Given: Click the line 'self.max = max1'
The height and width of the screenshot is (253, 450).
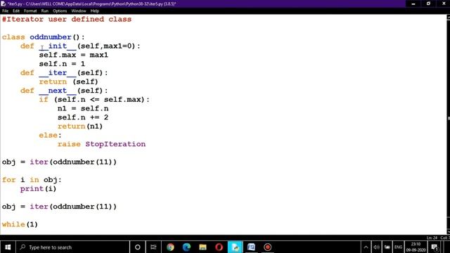Looking at the screenshot, I should (73, 55).
